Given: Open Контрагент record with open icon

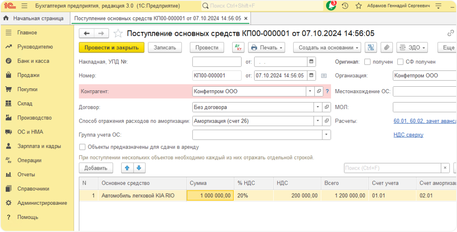Looking at the screenshot, I should (x=319, y=91).
